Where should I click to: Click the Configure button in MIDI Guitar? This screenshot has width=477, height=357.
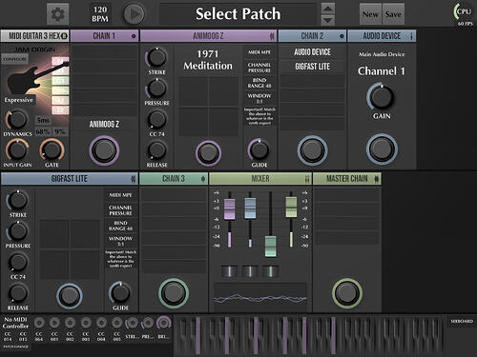pyautogui.click(x=15, y=59)
